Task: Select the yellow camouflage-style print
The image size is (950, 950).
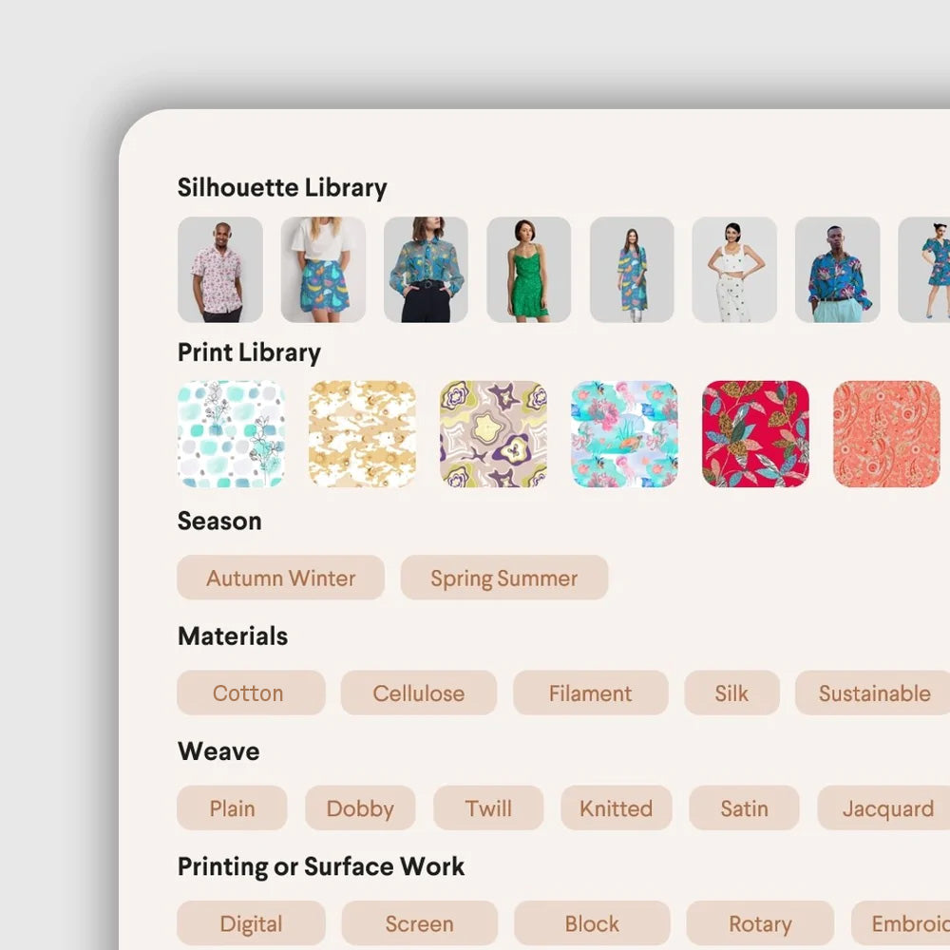Action: point(362,434)
